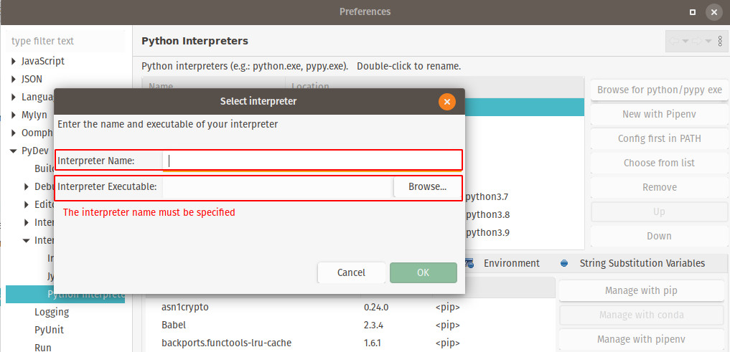Click the type filter text search box

click(67, 41)
